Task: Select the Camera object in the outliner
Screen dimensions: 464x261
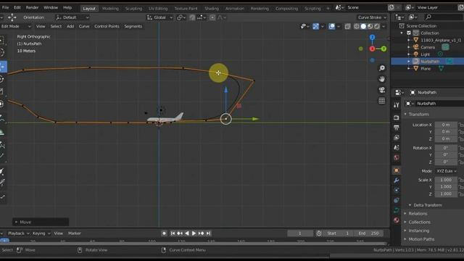Action: pos(428,47)
